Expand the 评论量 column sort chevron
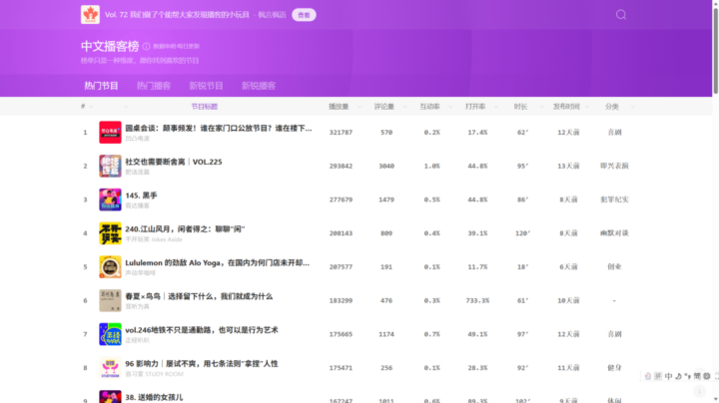This screenshot has height=403, width=719. [404, 107]
